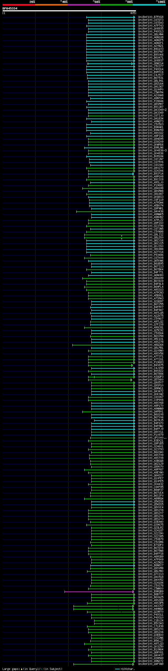The width and height of the screenshot is (168, 671).
Task: Click the long green alignment bar of UniRef100_A8Q264
Action: 103,345
